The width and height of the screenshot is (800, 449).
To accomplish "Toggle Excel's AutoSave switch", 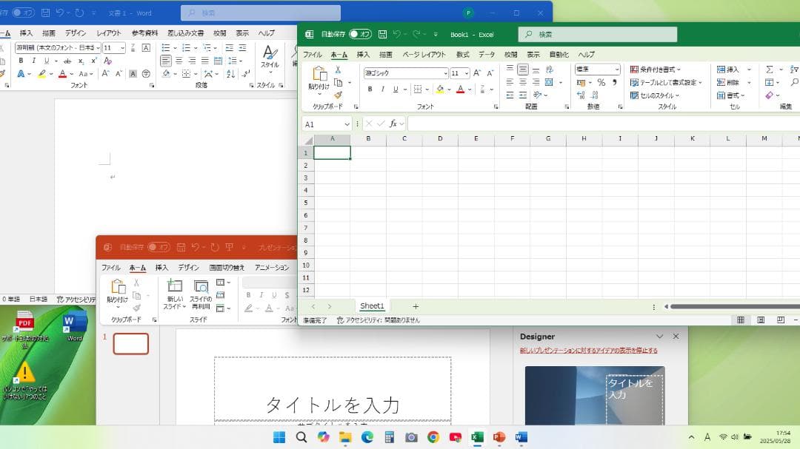I will (x=360, y=34).
